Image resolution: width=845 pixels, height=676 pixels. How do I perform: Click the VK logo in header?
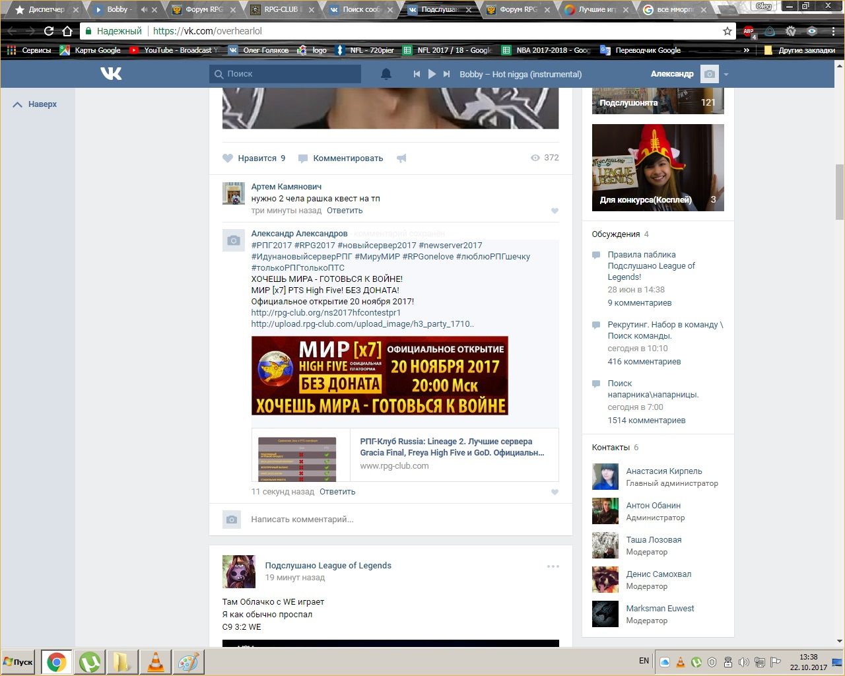(111, 73)
